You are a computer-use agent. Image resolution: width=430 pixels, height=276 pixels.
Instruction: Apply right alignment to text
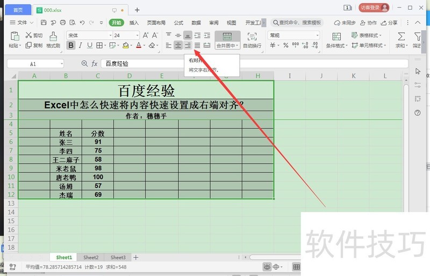pos(188,45)
